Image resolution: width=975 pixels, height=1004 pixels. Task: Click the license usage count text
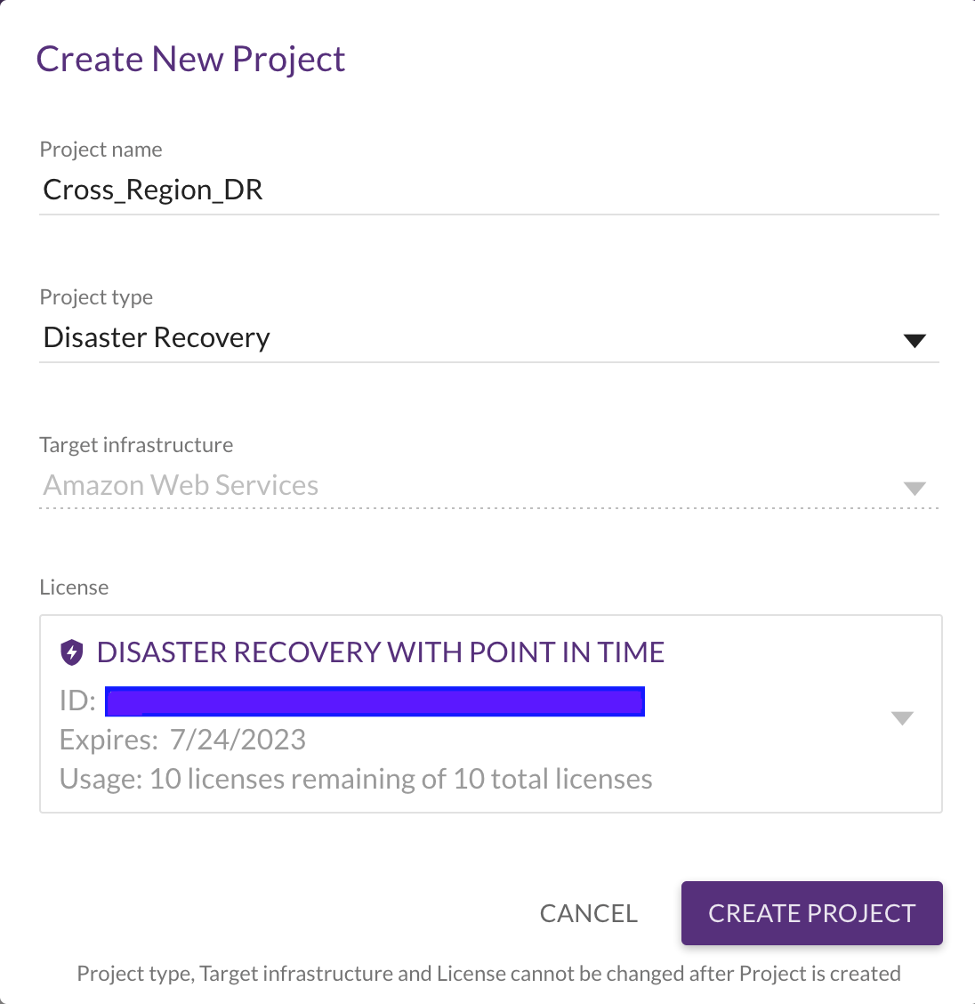[x=355, y=778]
